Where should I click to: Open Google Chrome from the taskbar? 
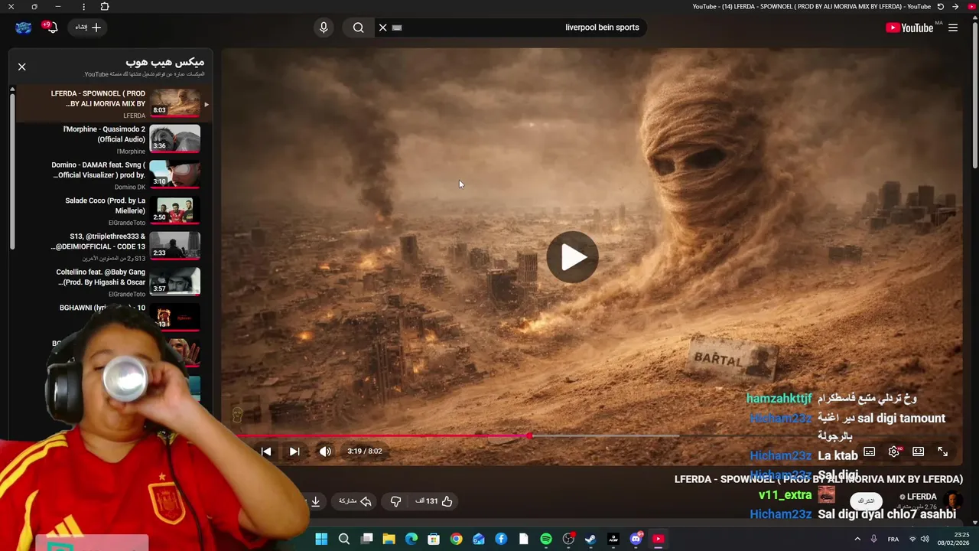coord(456,539)
